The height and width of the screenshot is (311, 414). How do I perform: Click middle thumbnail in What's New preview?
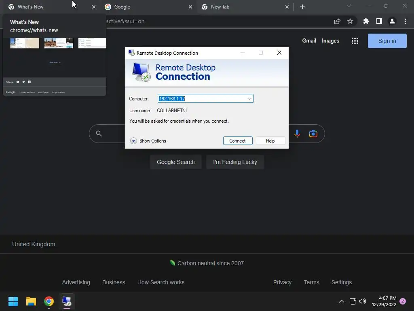pyautogui.click(x=59, y=43)
